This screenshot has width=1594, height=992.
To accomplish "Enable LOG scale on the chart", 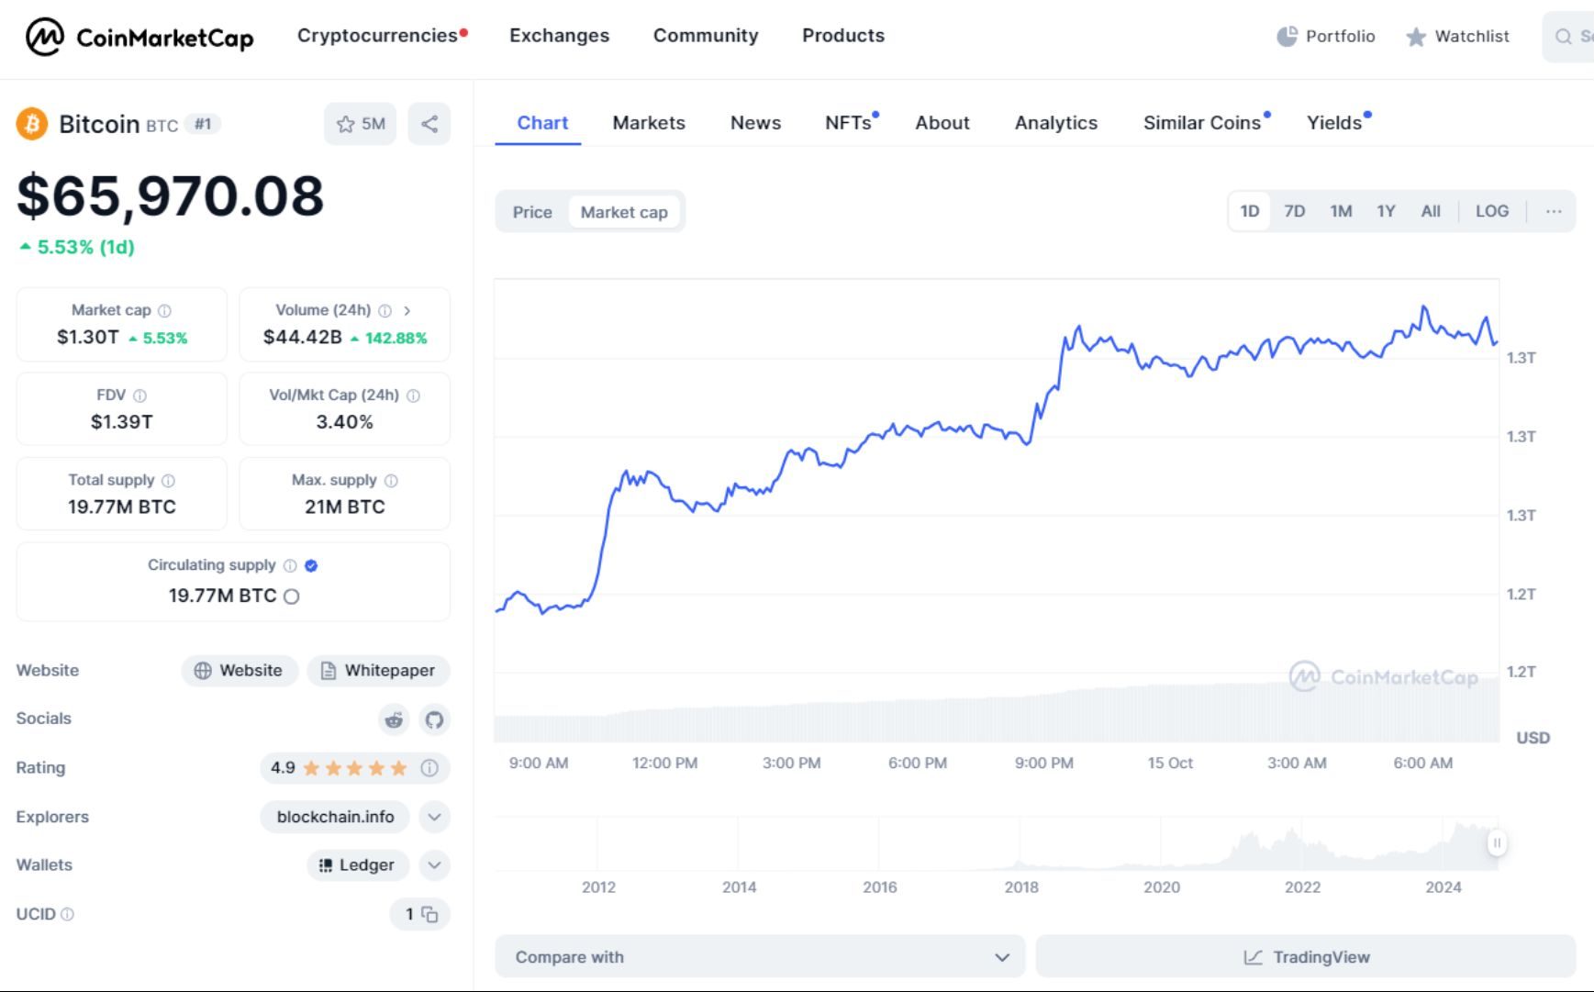I will 1492,210.
